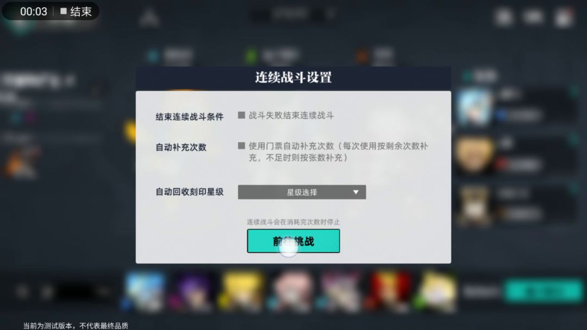Pick the purple-haired character in bottom roster
Image resolution: width=587 pixels, height=330 pixels.
click(x=193, y=292)
